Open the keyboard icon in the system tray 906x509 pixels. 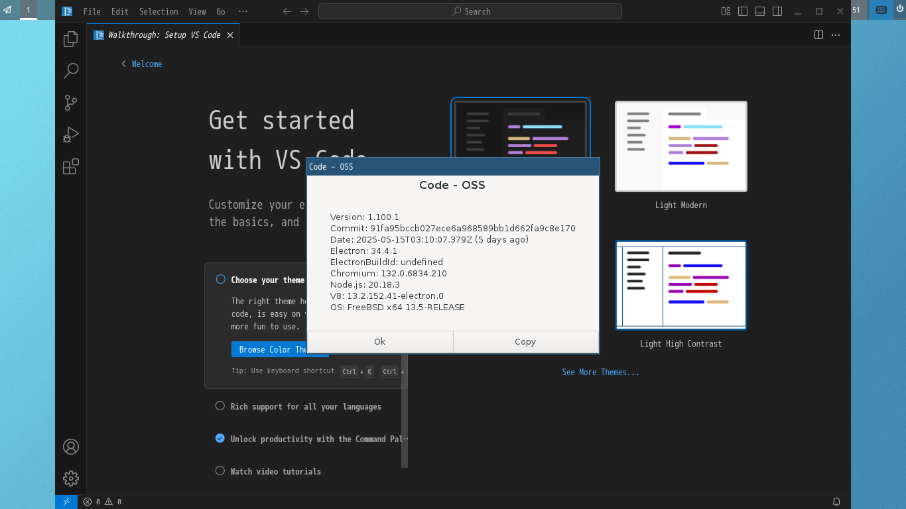click(x=881, y=10)
